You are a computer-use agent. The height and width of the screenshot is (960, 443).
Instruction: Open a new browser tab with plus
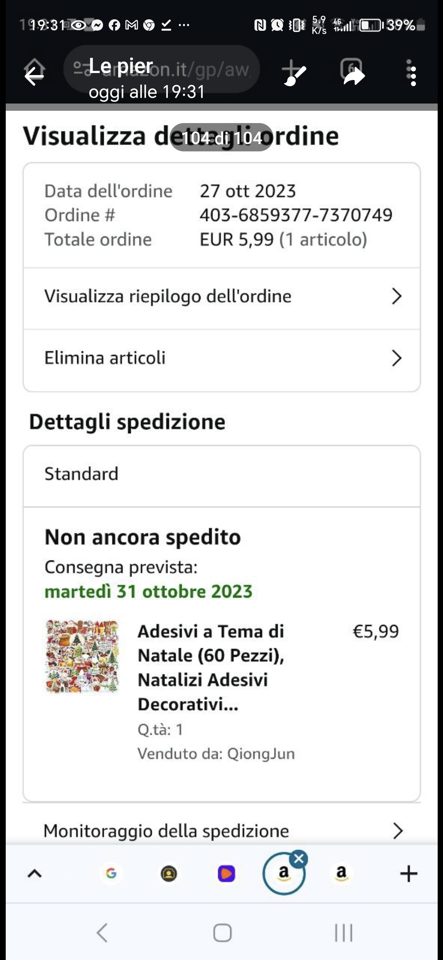point(409,873)
